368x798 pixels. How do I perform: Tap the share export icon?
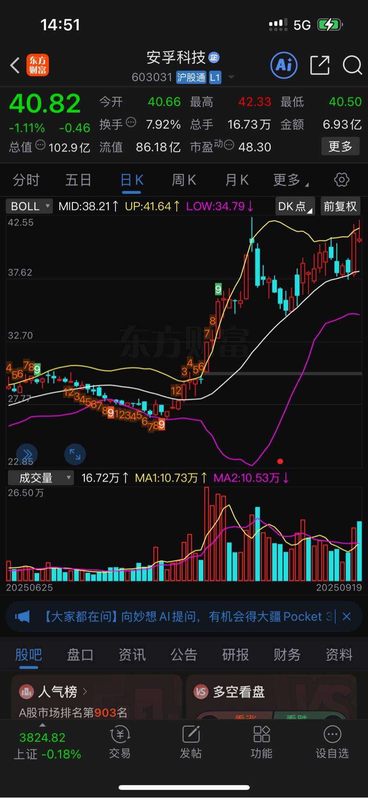320,65
